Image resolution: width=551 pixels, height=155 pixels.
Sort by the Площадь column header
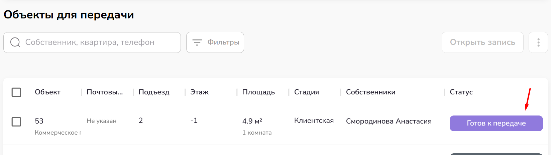258,92
